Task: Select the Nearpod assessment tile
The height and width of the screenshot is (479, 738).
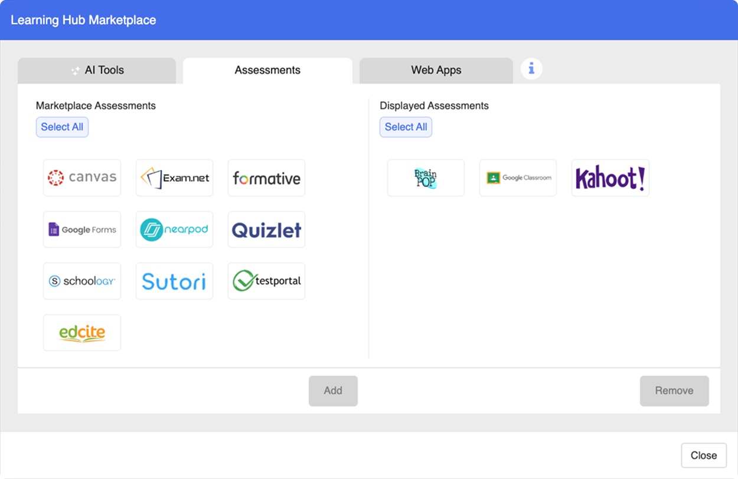Action: coord(174,229)
